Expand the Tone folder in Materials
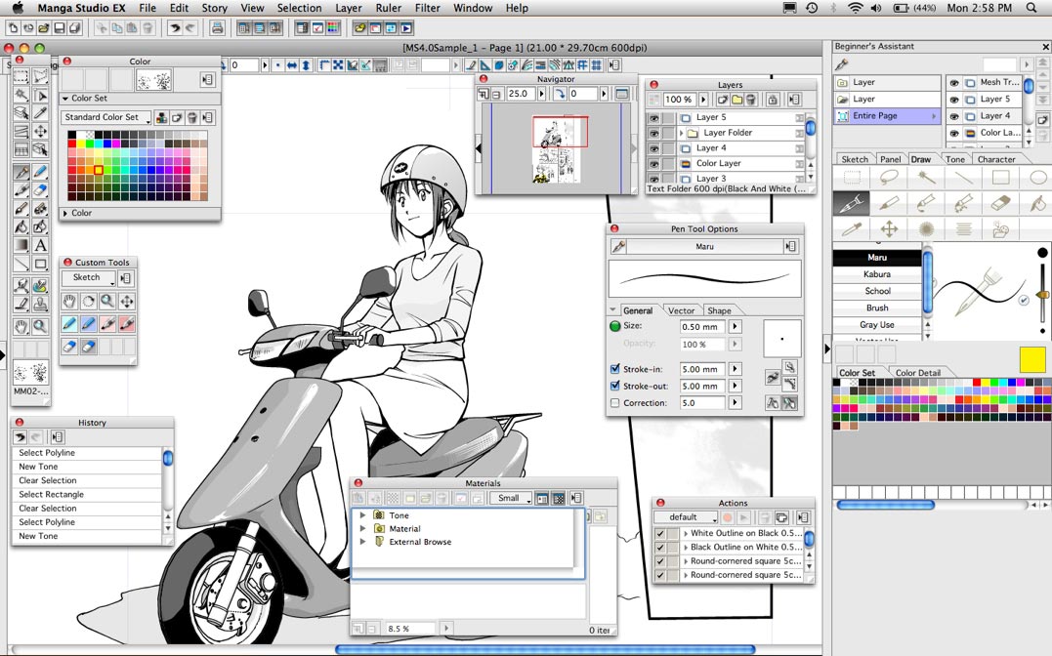1052x656 pixels. [x=363, y=515]
